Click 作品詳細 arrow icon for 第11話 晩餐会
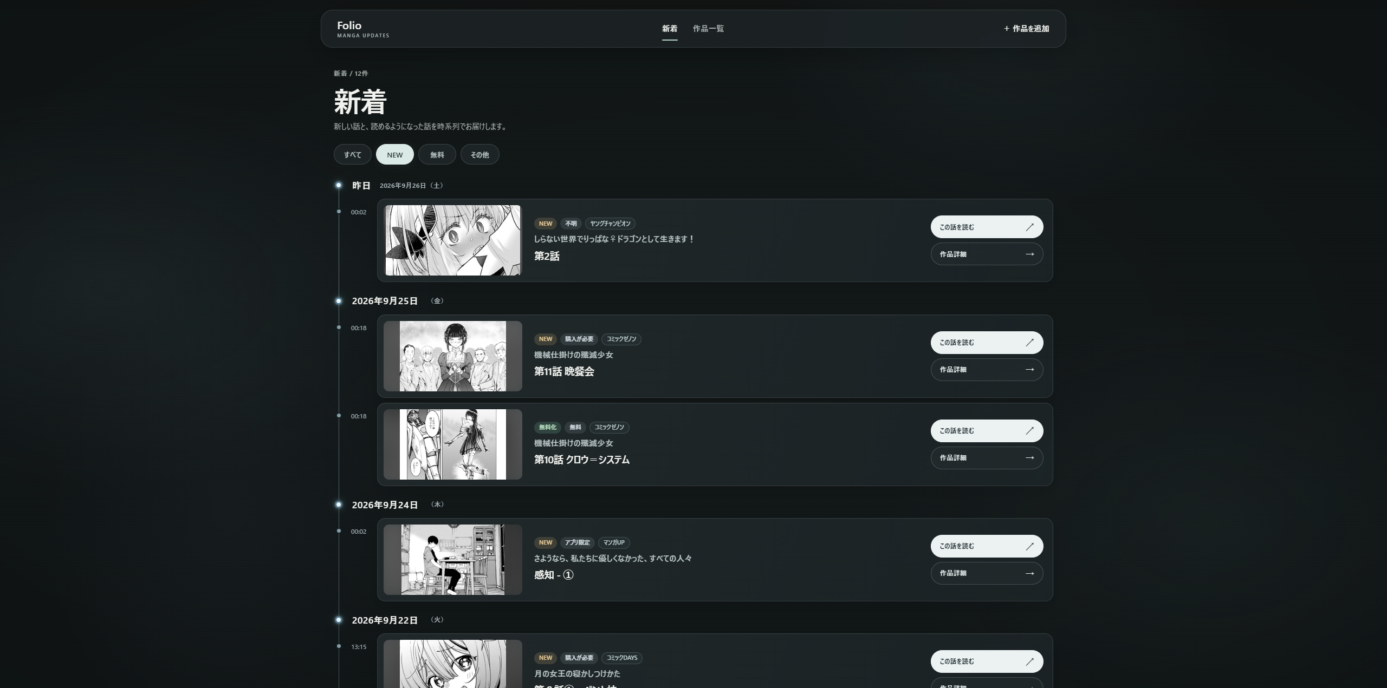 coord(1030,370)
